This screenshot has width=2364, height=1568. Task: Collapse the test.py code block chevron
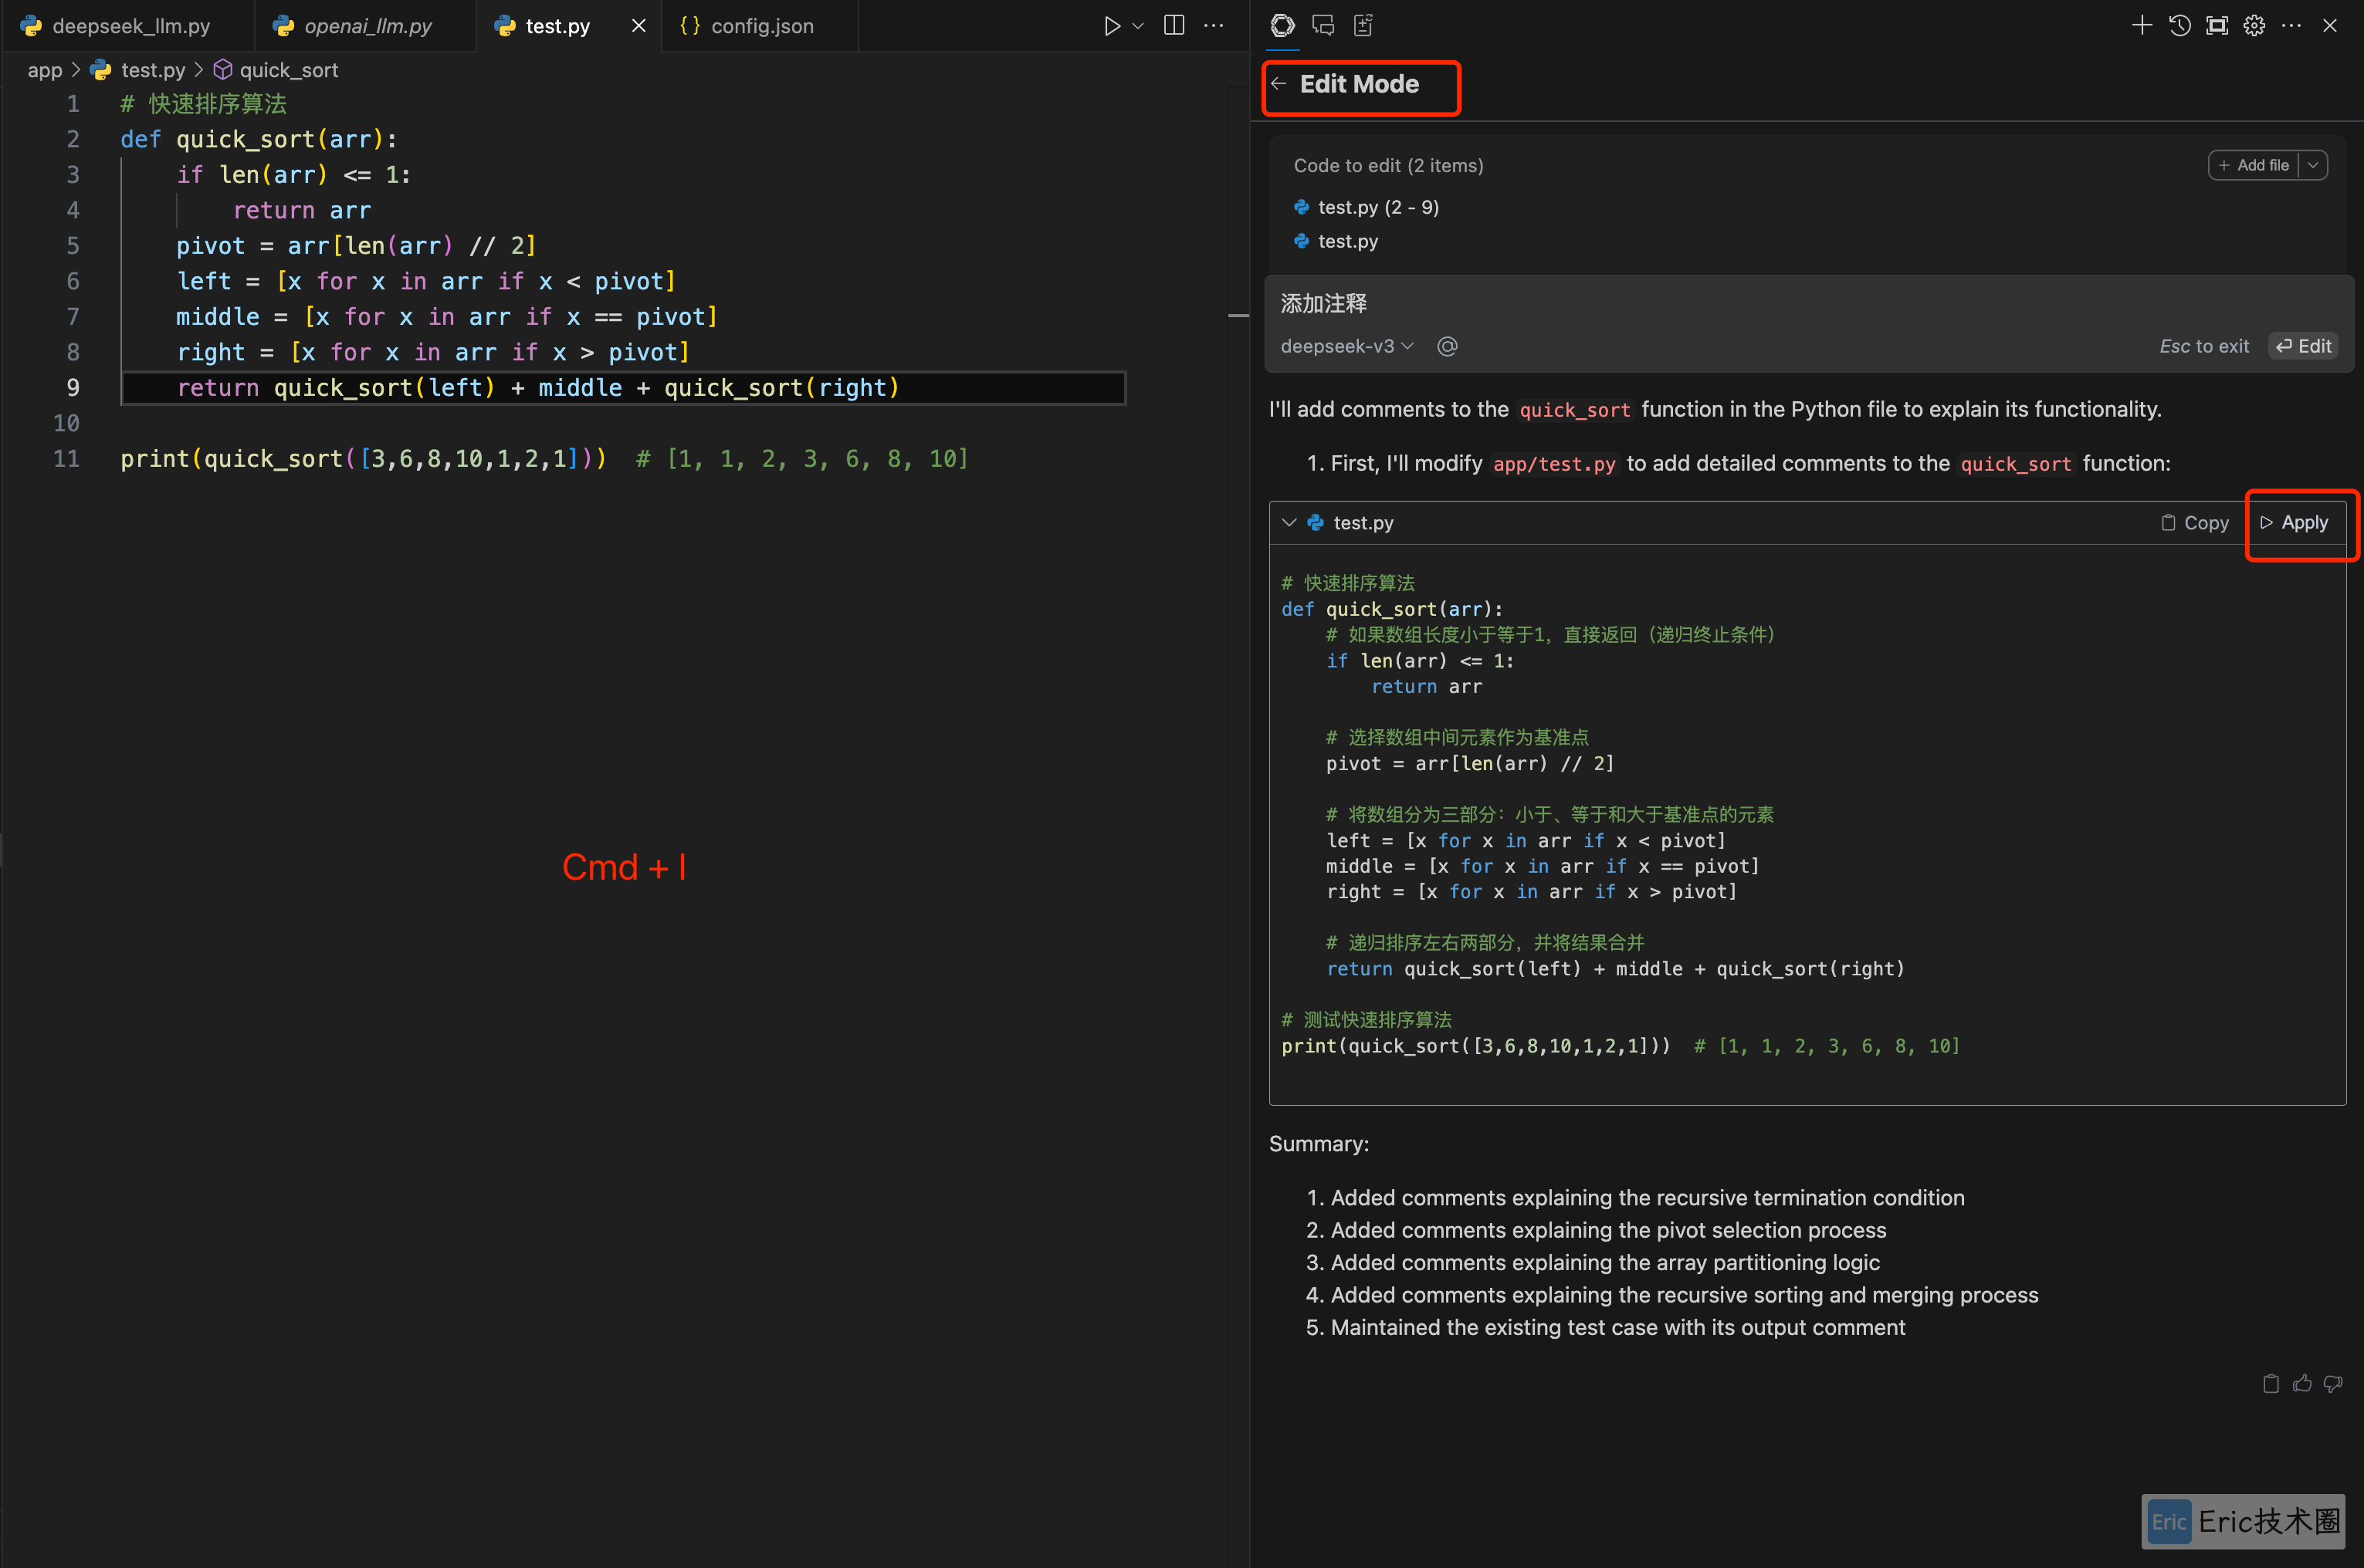click(x=1289, y=523)
